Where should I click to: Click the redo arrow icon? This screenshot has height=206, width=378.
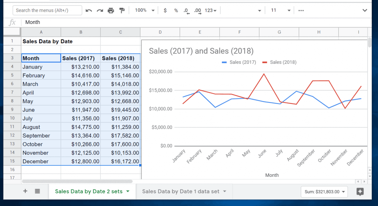click(100, 10)
